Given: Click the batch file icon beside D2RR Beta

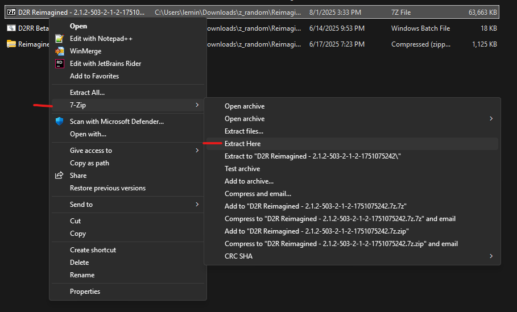Looking at the screenshot, I should click(11, 28).
